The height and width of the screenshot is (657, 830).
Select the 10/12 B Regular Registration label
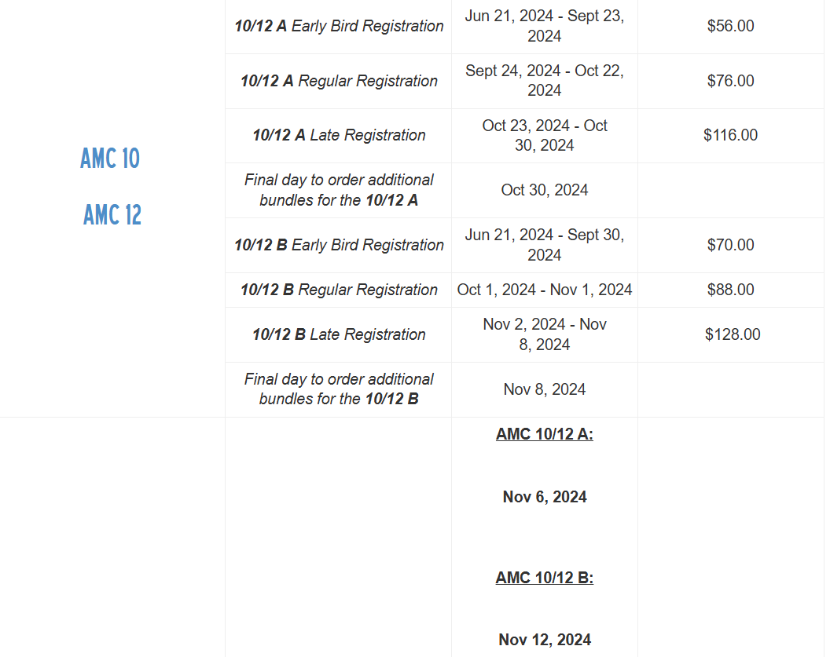pyautogui.click(x=339, y=290)
